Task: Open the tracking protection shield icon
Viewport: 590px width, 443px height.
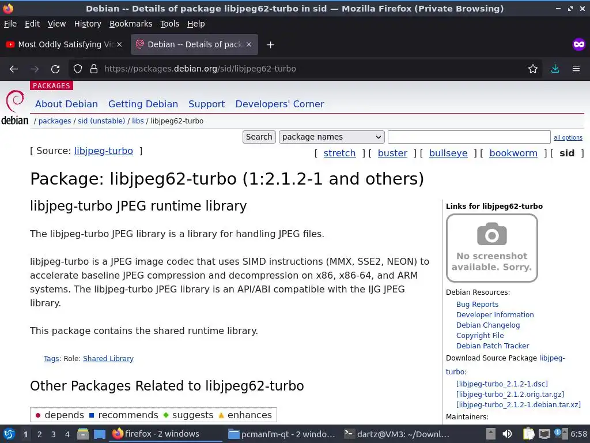Action: tap(78, 69)
